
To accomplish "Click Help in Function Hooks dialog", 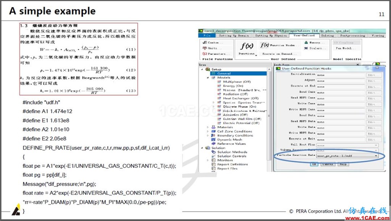I will tap(343, 164).
